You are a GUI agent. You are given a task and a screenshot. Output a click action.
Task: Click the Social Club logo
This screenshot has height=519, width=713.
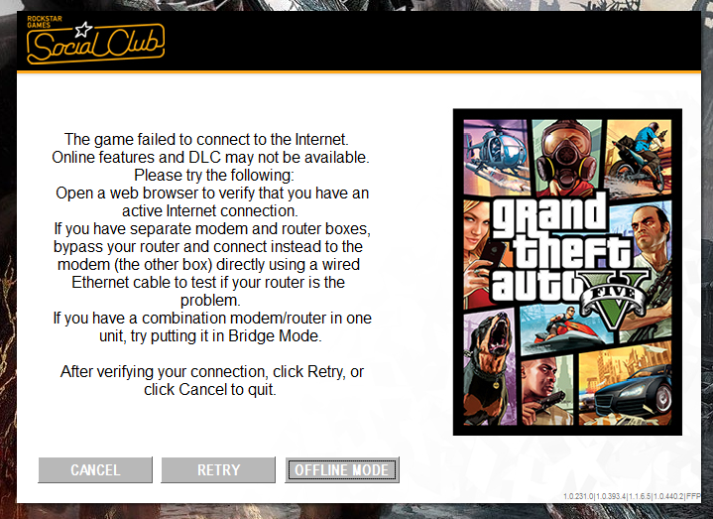coord(95,42)
